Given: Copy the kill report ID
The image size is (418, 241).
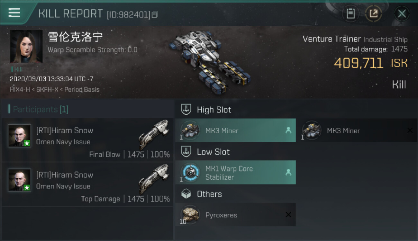Looking at the screenshot, I should [x=155, y=15].
